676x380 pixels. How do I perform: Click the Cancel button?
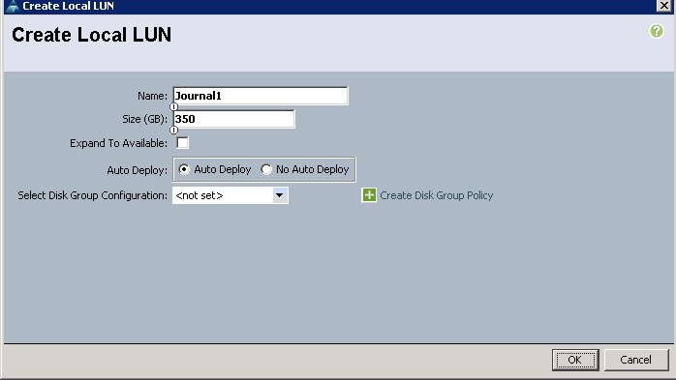[x=636, y=360]
